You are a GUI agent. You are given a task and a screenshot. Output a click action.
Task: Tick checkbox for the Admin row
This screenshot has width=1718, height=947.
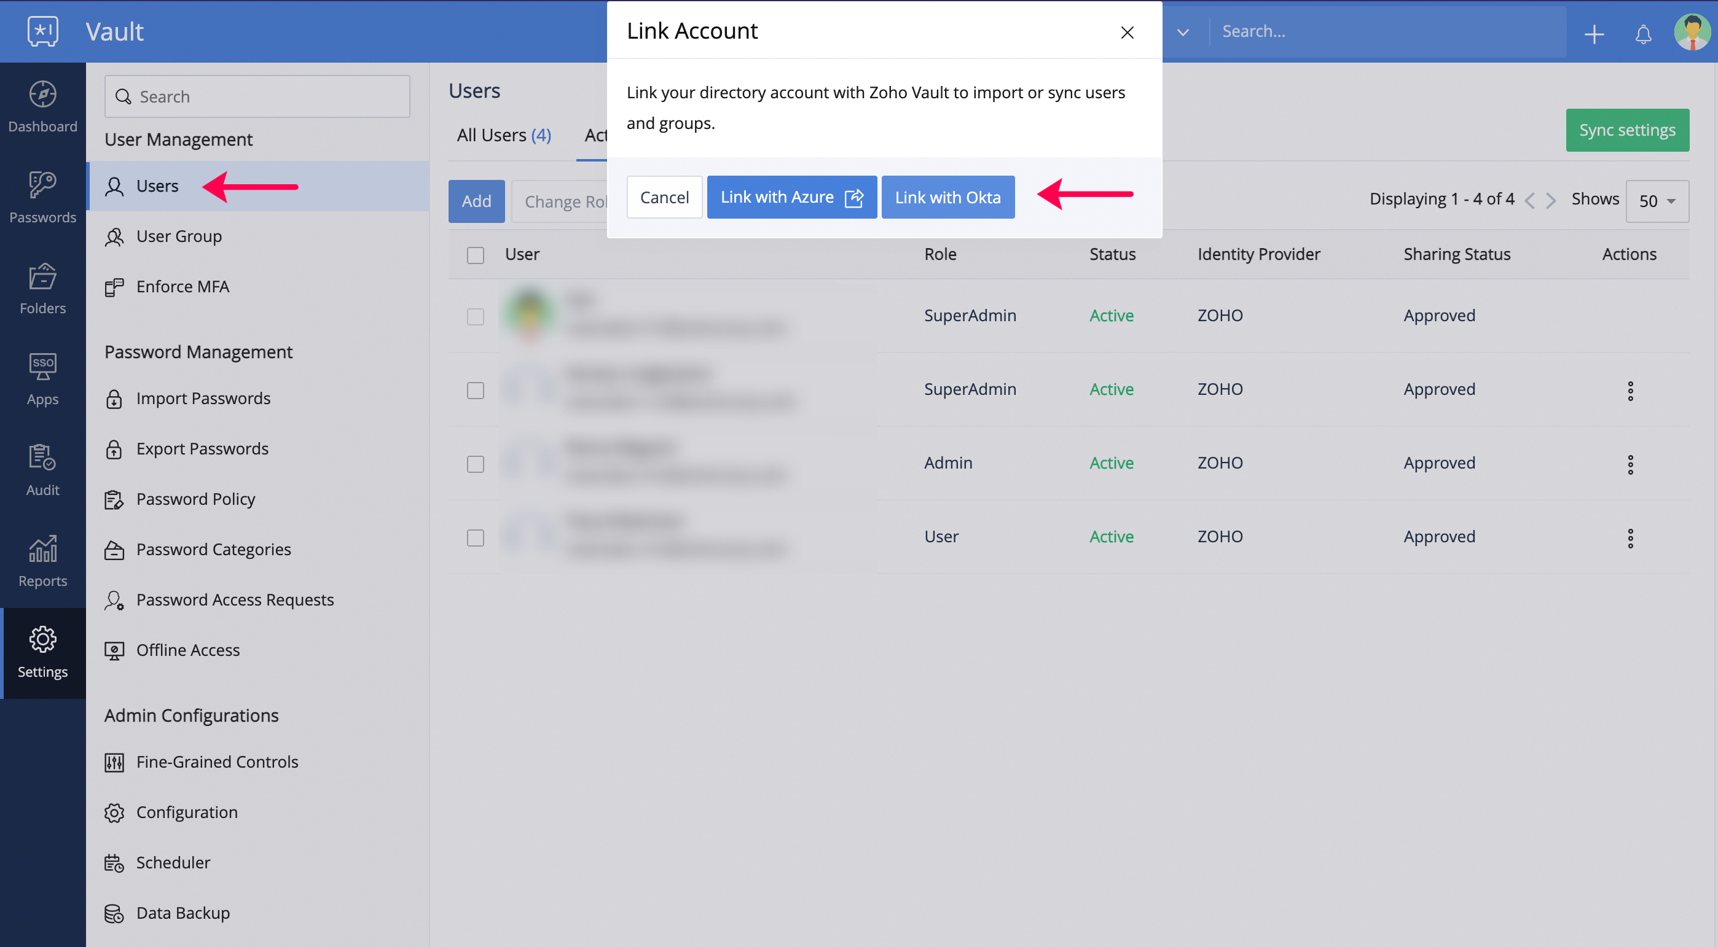tap(476, 464)
